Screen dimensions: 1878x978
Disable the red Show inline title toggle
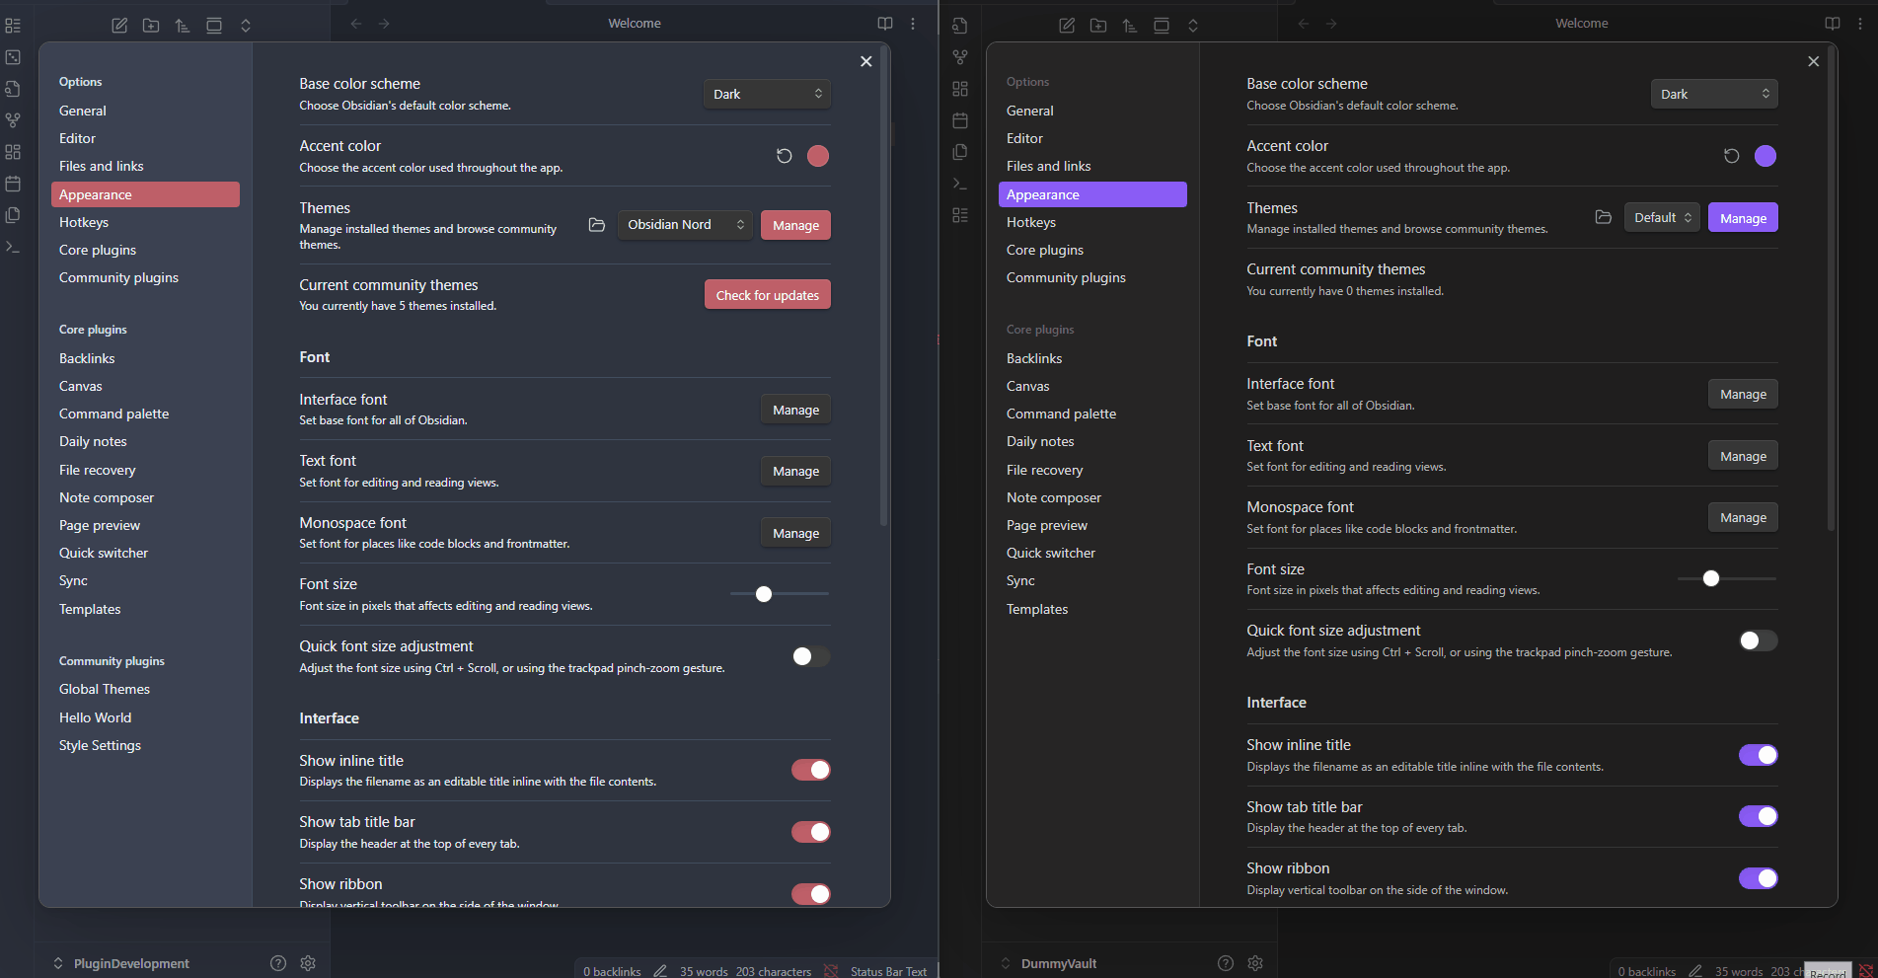pyautogui.click(x=810, y=770)
